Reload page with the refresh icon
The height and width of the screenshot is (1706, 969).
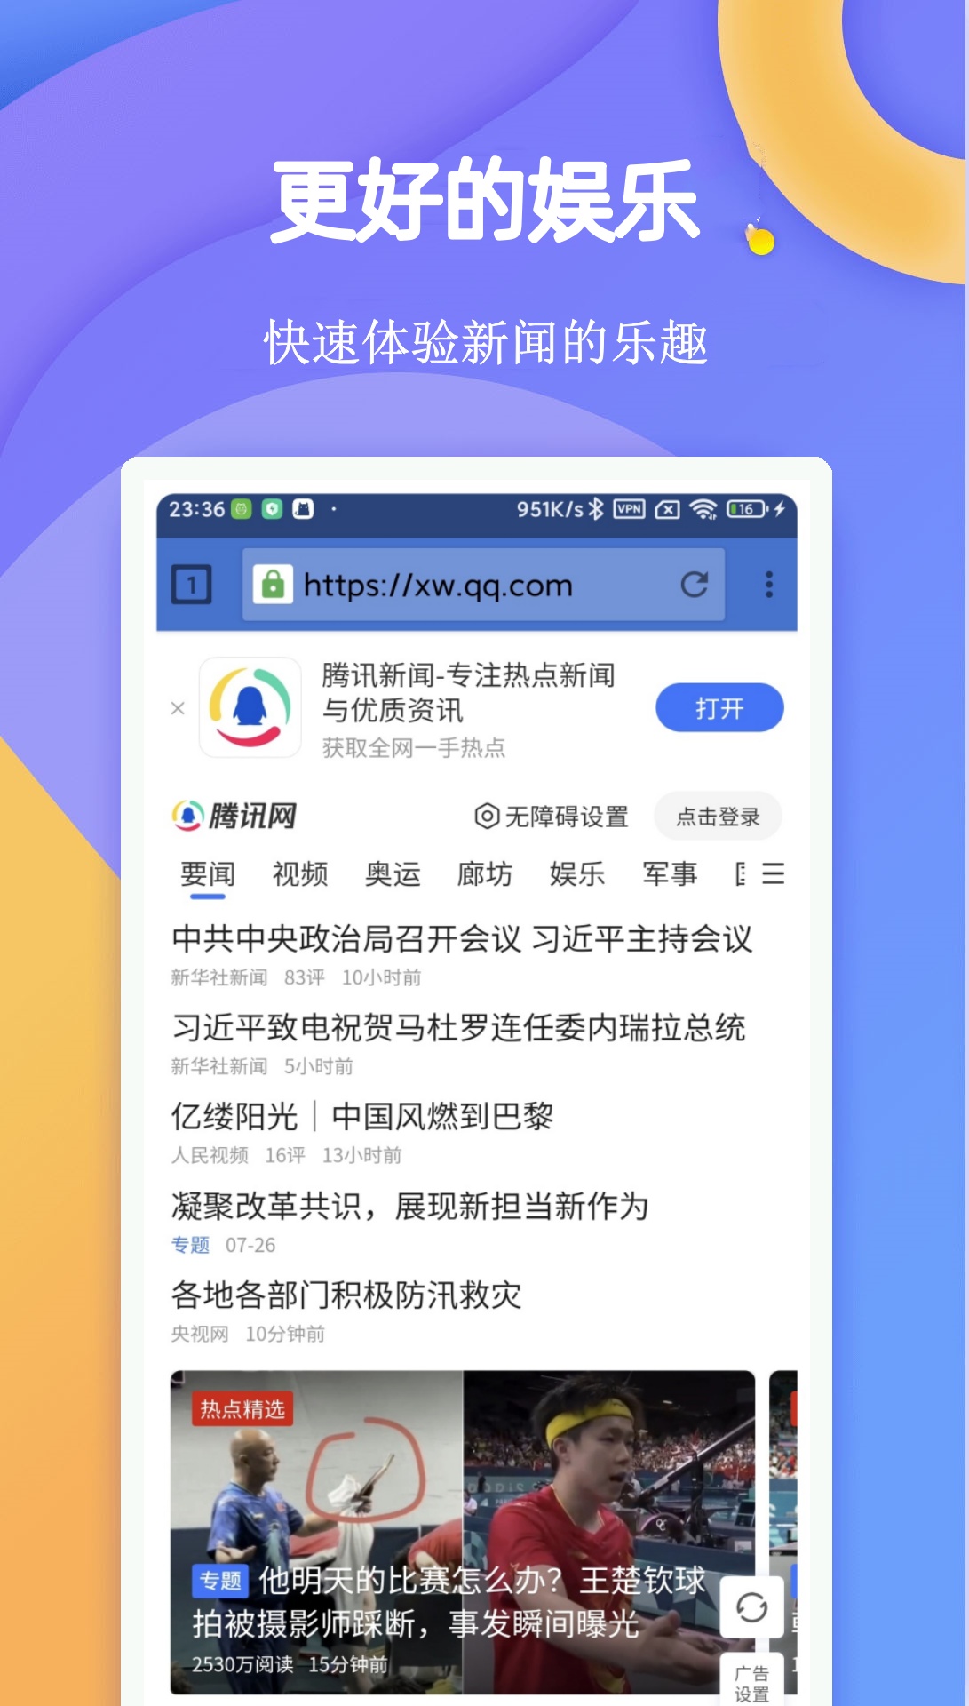click(695, 585)
